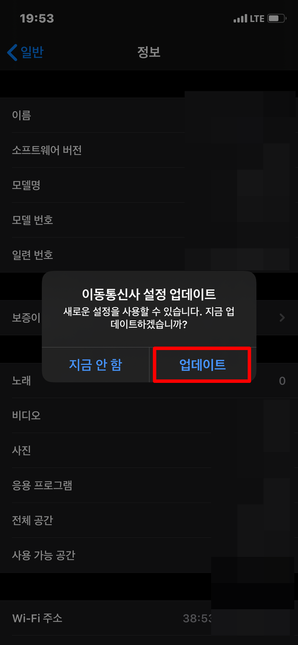Tap the 비디오 row

[x=149, y=416]
